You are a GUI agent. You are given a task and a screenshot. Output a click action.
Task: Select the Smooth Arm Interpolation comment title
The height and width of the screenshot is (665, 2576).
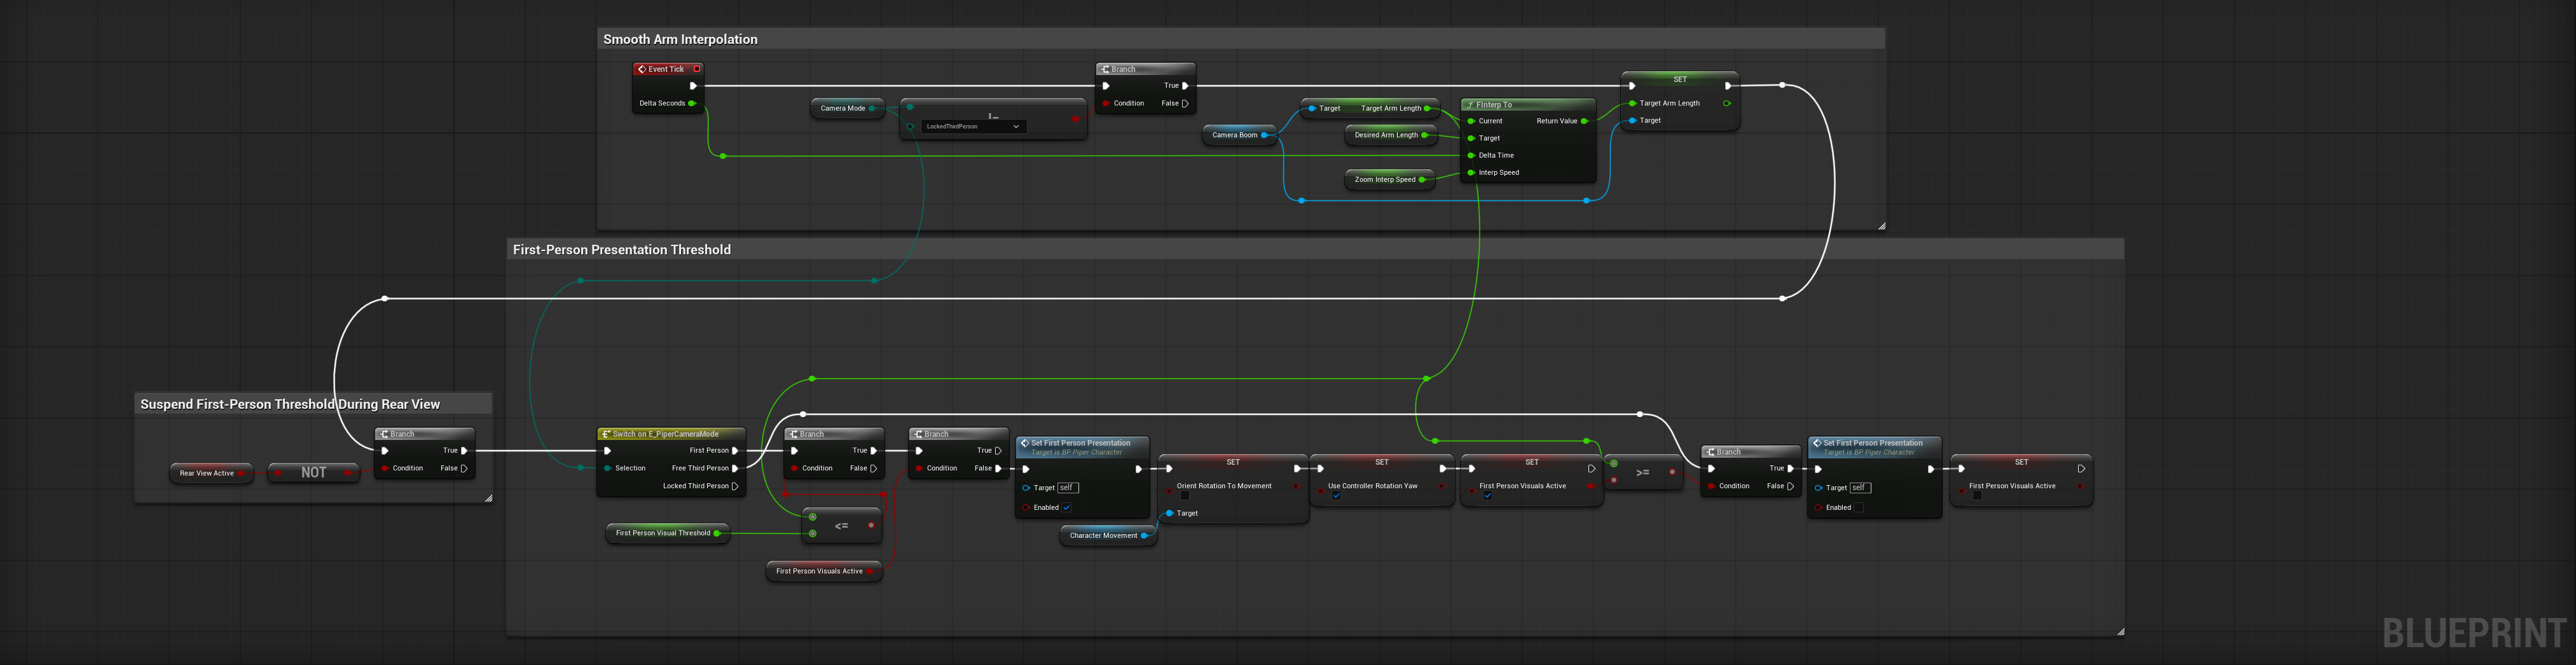click(x=680, y=39)
